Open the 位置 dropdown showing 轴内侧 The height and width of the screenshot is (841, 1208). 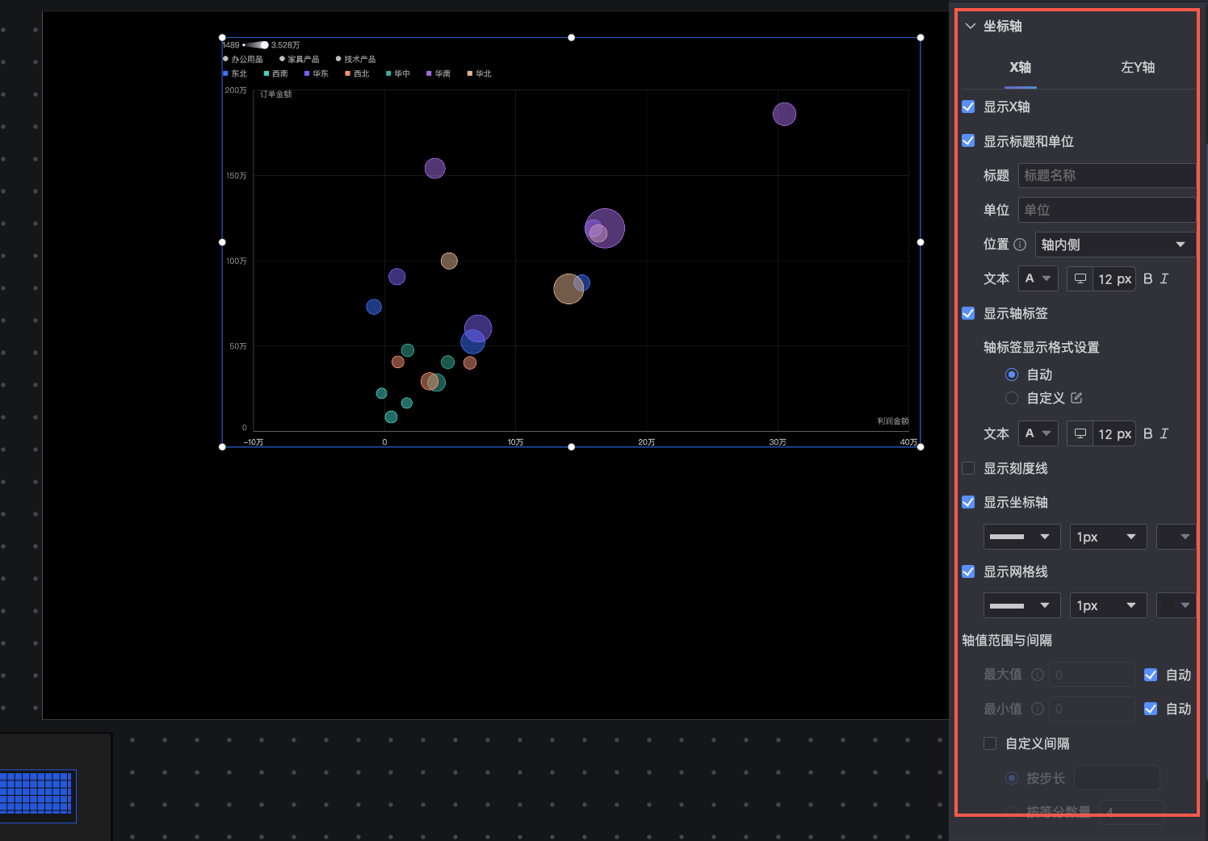click(x=1114, y=245)
